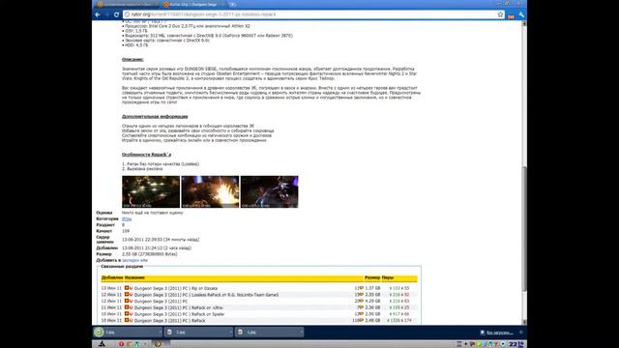Open the plain 'Dungeon Siege 3 (2011) PC' torrent link

[x=161, y=302]
